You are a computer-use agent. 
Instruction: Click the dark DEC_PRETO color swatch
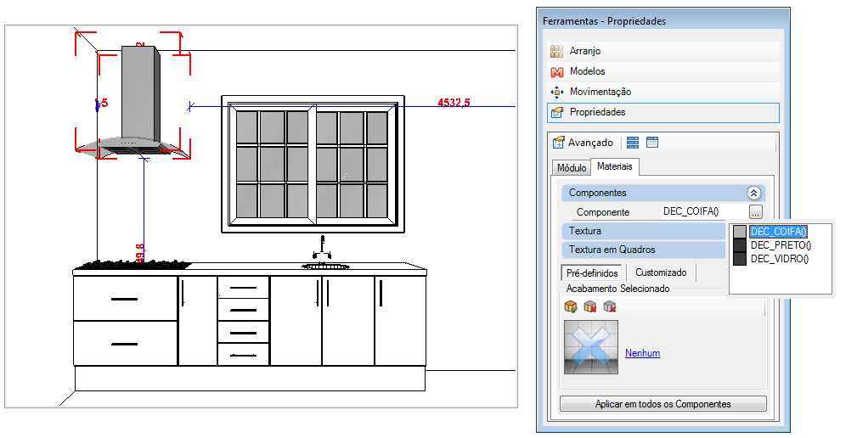click(x=740, y=245)
